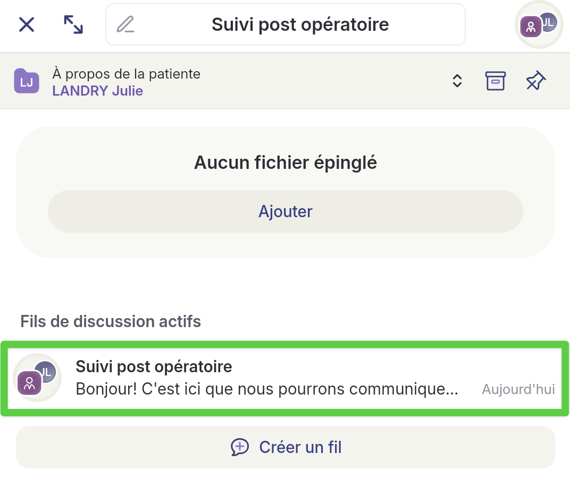
Task: Open thread preview starting with Bonjour
Action: coord(267,389)
